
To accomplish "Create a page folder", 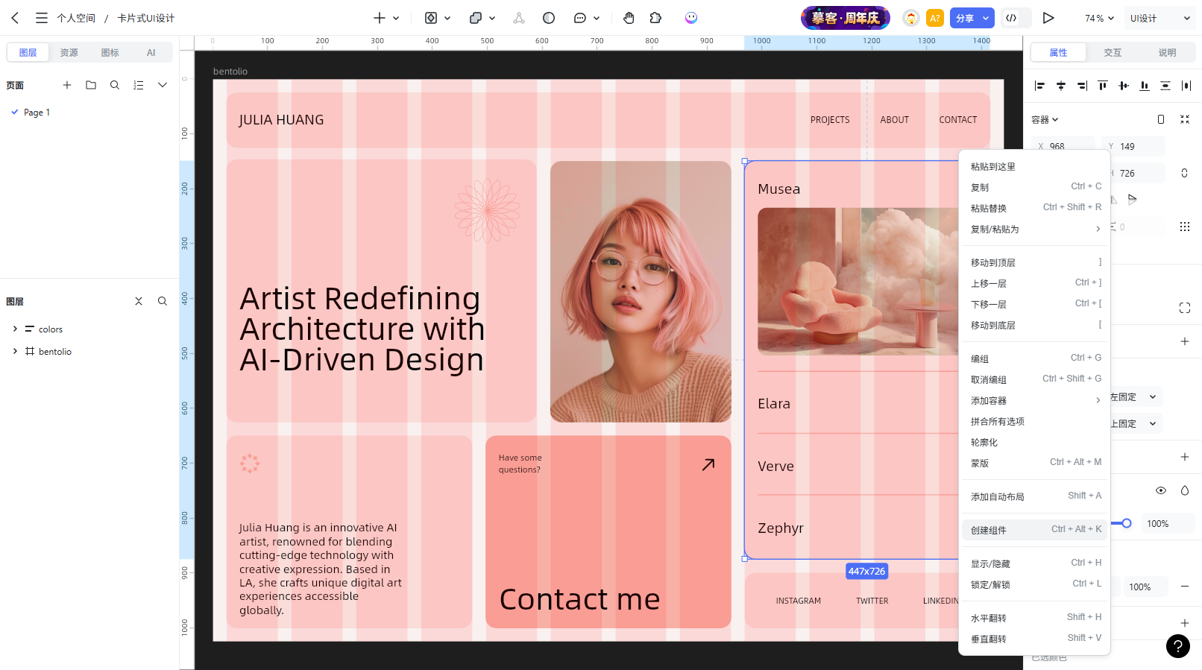I will [91, 85].
